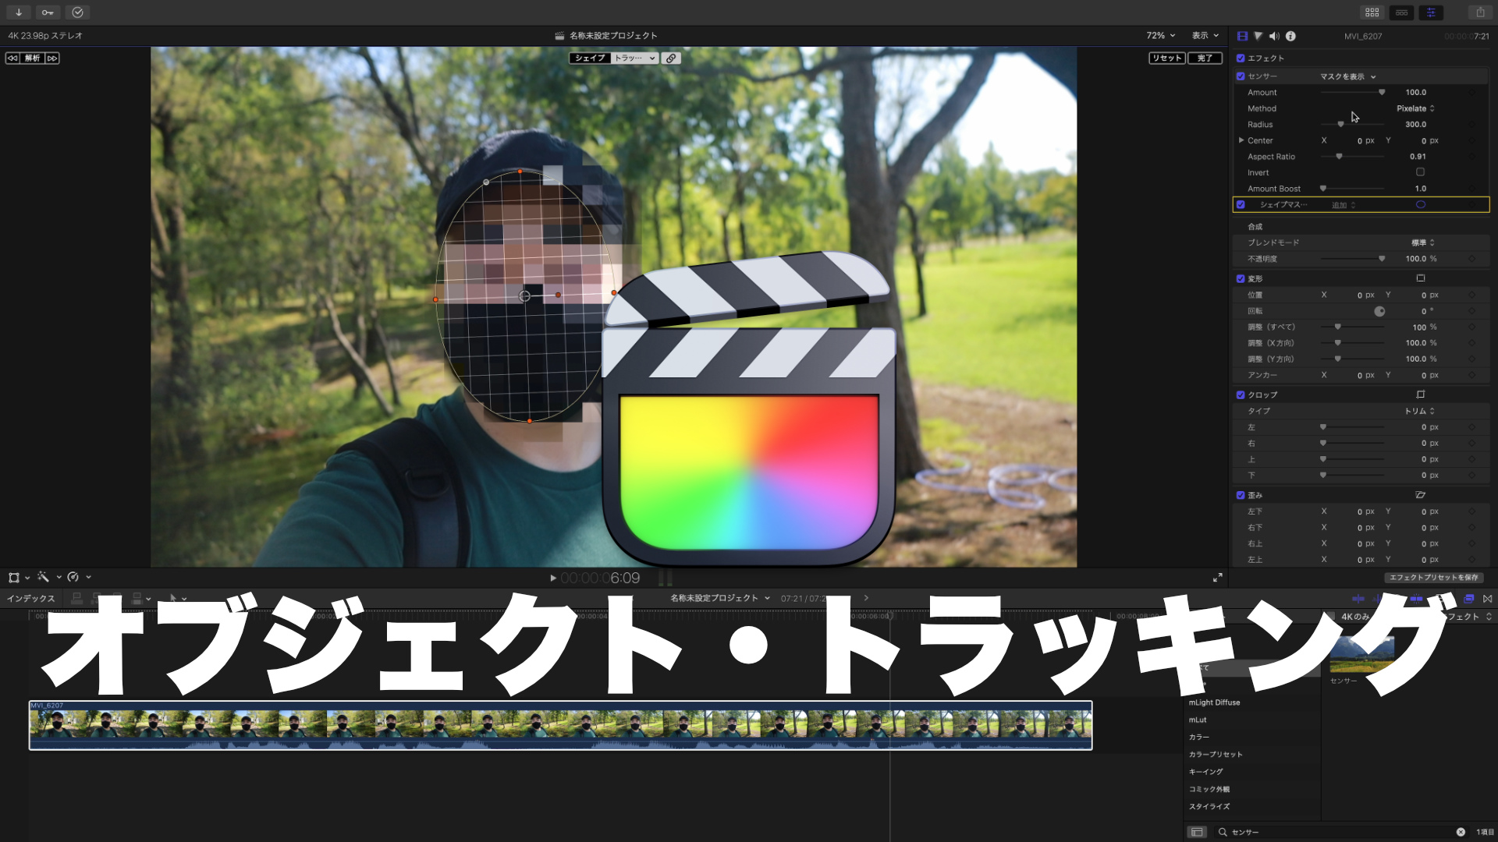The height and width of the screenshot is (842, 1498).
Task: Open the crop タイプ トリム dropdown
Action: pyautogui.click(x=1420, y=411)
